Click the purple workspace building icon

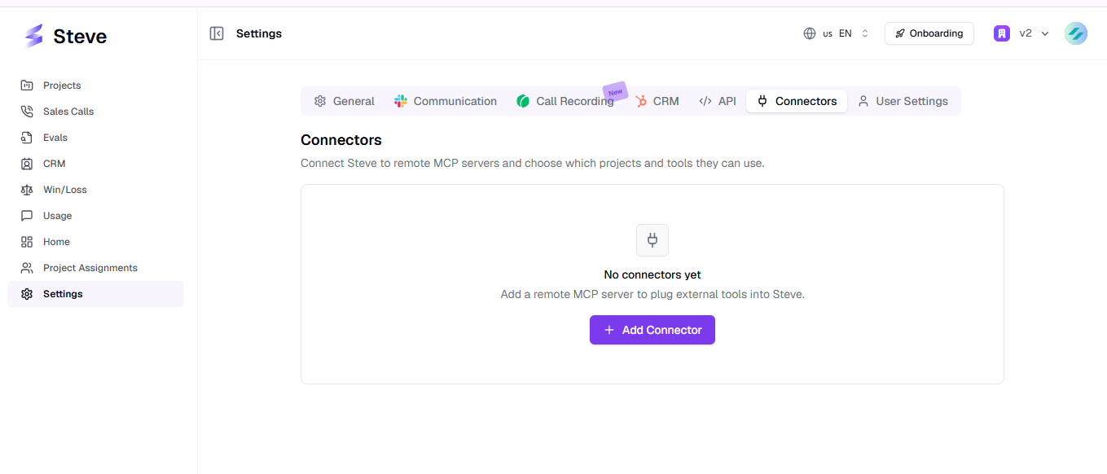coord(1002,33)
